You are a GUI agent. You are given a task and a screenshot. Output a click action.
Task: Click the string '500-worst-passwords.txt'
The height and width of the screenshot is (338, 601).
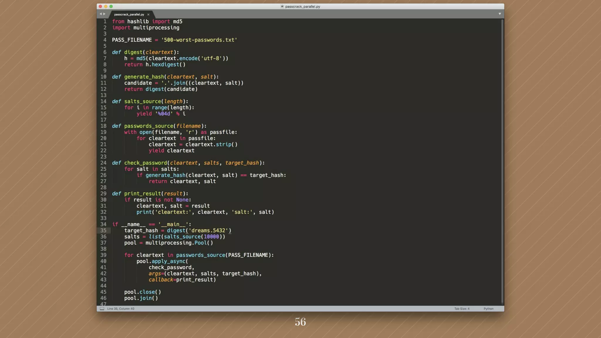tap(199, 40)
